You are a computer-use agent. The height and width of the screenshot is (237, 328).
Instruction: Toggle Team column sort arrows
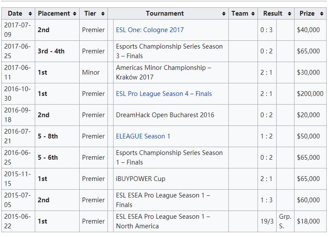point(253,14)
